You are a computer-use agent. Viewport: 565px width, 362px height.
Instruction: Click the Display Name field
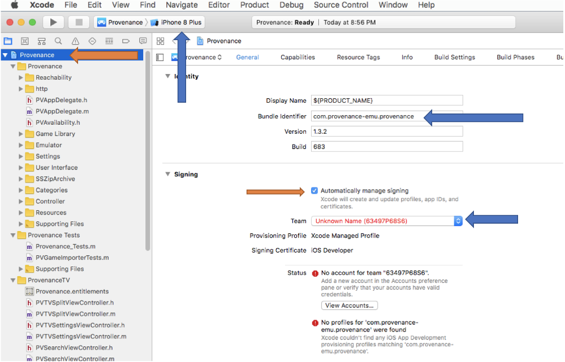coord(387,101)
